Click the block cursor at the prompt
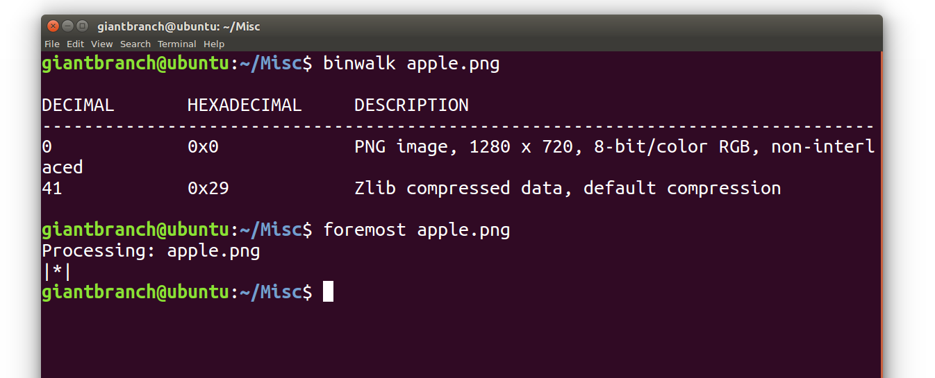 pos(329,291)
